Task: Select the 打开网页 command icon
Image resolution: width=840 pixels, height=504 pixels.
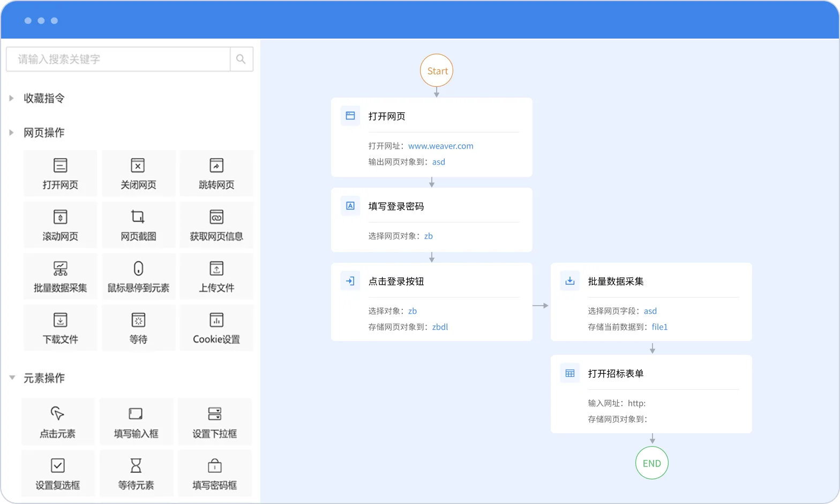Action: tap(61, 165)
